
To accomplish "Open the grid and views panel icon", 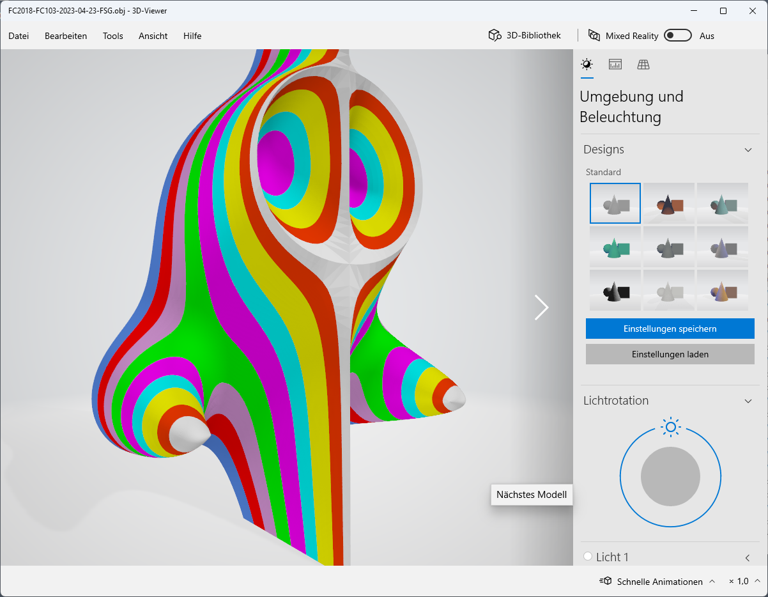I will (x=643, y=64).
